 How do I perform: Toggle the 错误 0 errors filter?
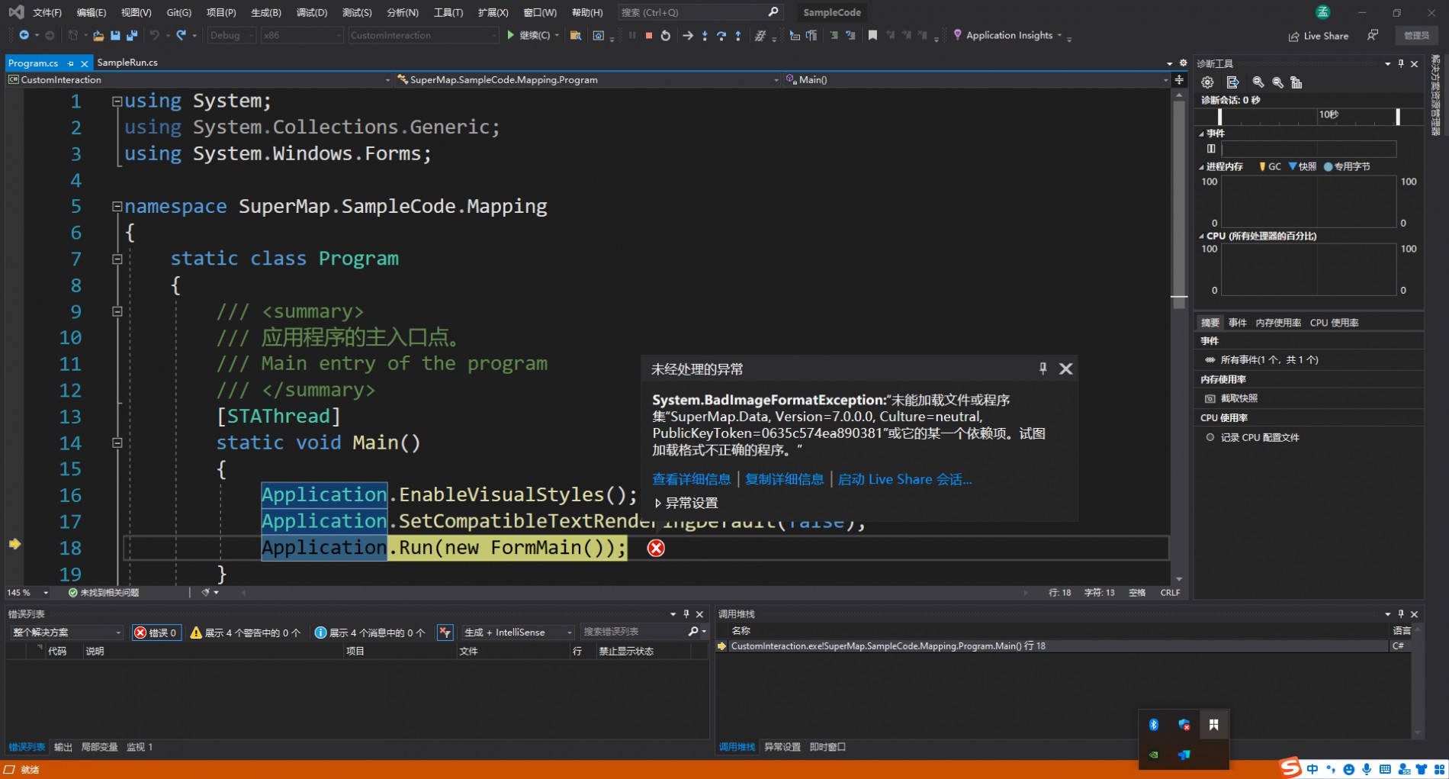click(x=156, y=633)
